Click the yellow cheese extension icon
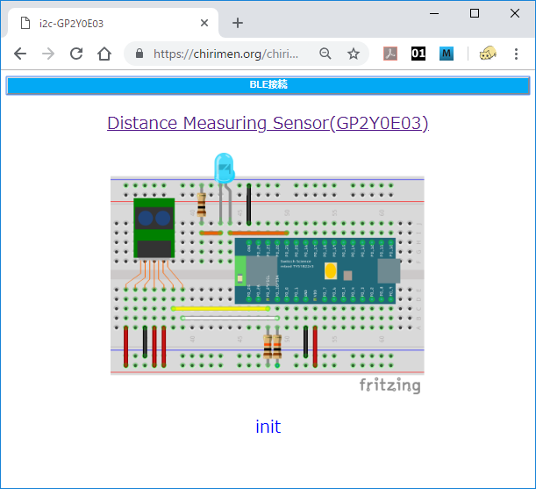 click(x=488, y=54)
